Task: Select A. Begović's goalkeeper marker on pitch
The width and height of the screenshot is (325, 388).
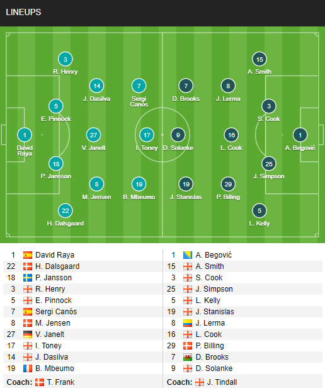Action: pos(300,135)
